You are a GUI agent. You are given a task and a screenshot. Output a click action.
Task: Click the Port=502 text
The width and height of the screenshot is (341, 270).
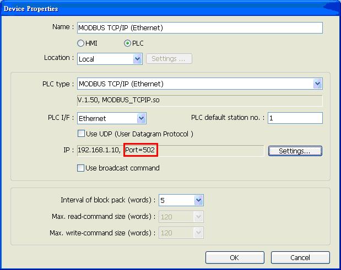[x=140, y=150]
